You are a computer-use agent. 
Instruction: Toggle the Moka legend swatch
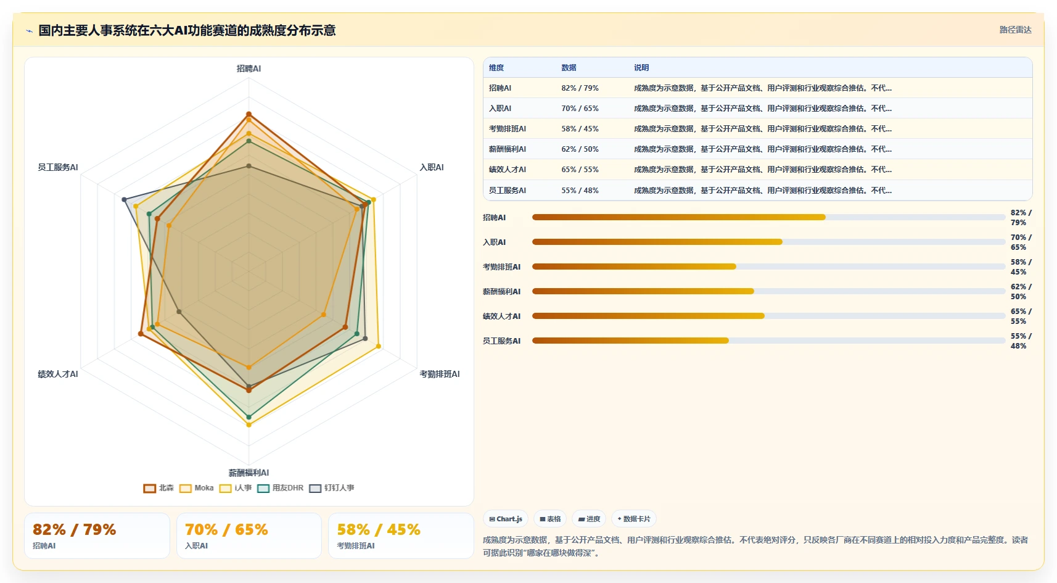[186, 488]
